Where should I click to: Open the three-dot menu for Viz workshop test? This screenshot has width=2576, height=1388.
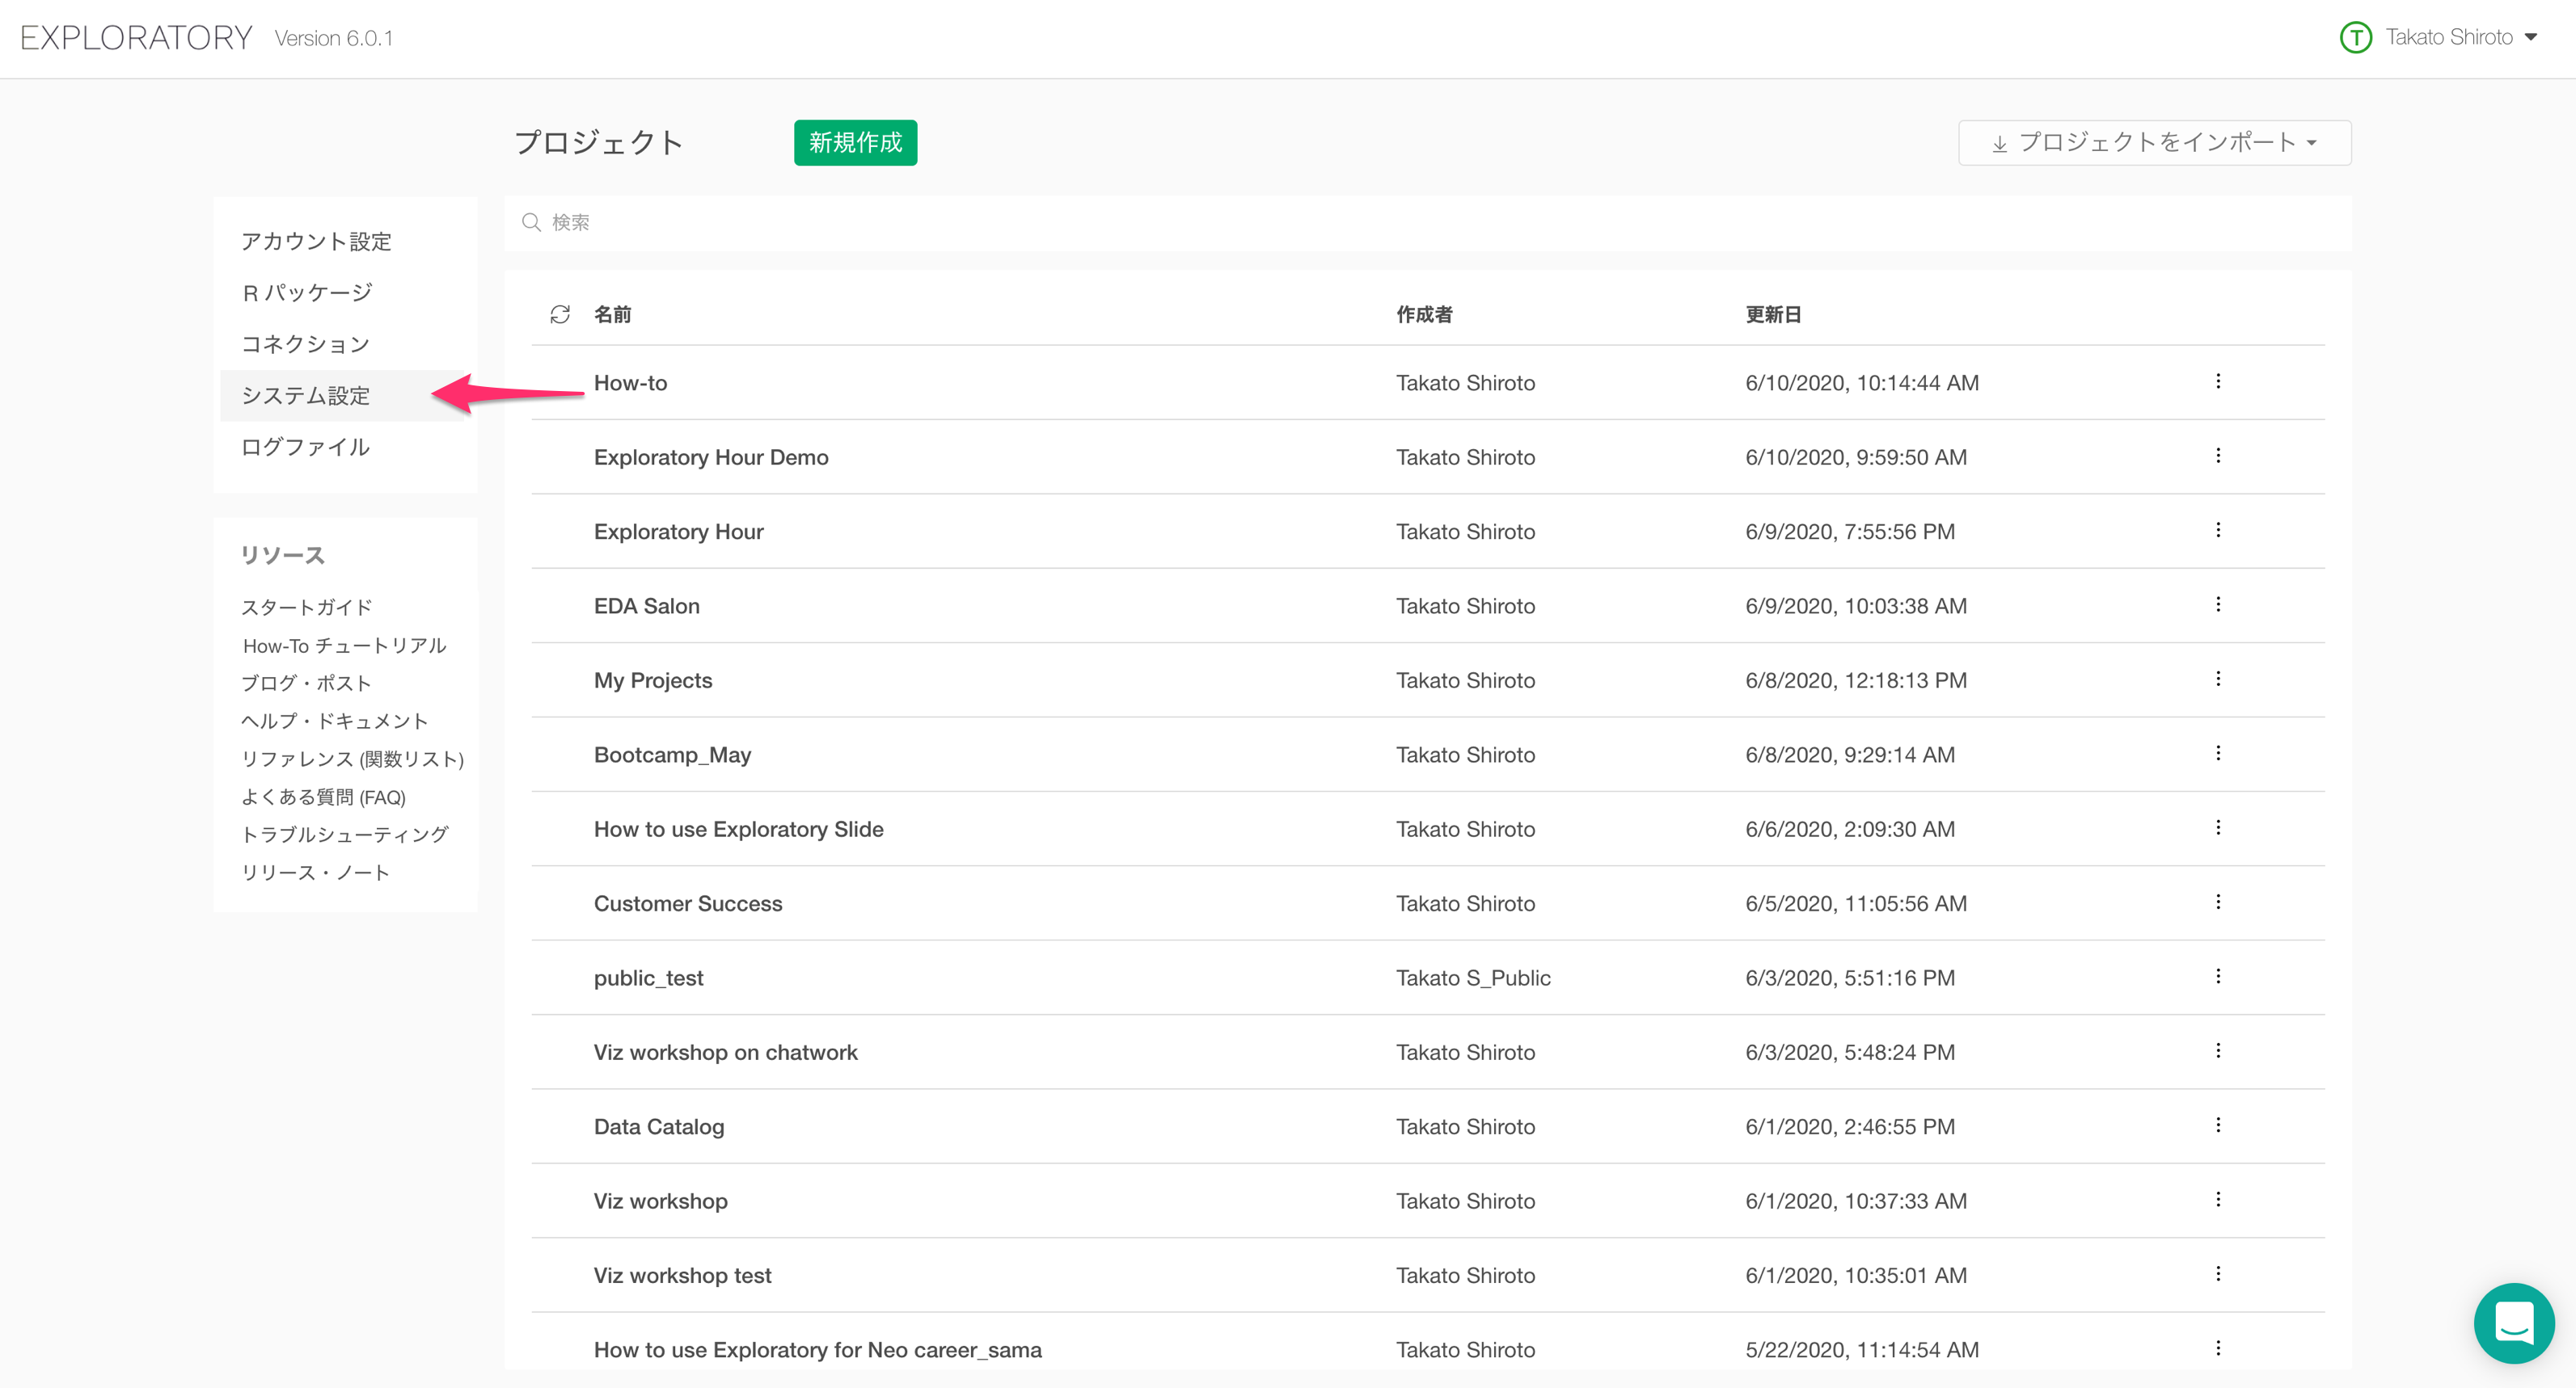tap(2218, 1274)
